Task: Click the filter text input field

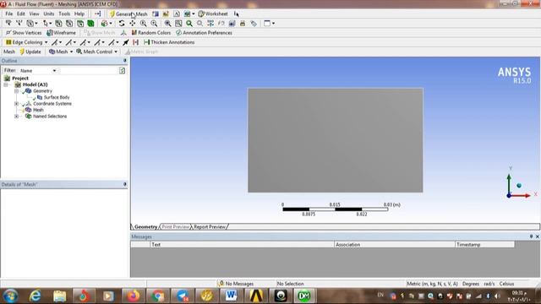Action: click(x=88, y=71)
